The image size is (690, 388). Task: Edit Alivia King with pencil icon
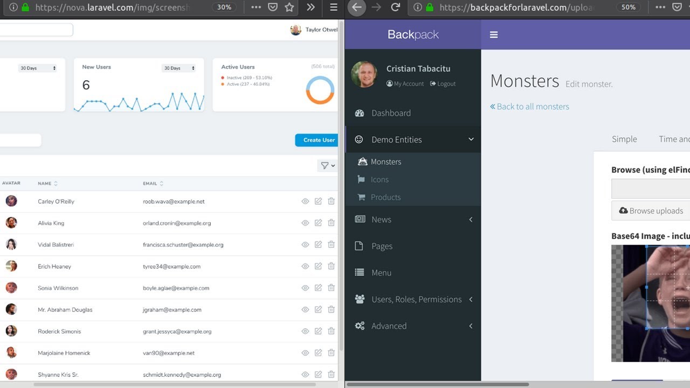(x=318, y=223)
